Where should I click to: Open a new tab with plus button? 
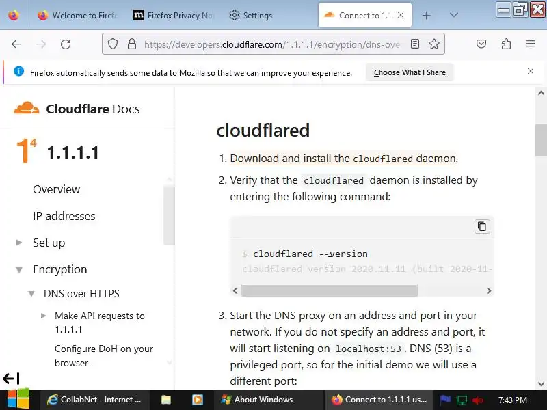coord(426,15)
